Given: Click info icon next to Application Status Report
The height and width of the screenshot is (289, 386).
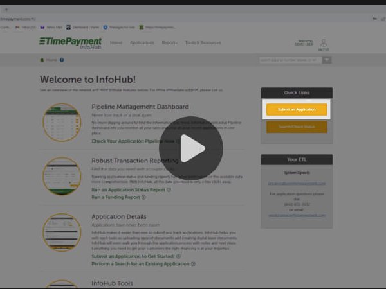Looking at the screenshot, I should tap(169, 189).
